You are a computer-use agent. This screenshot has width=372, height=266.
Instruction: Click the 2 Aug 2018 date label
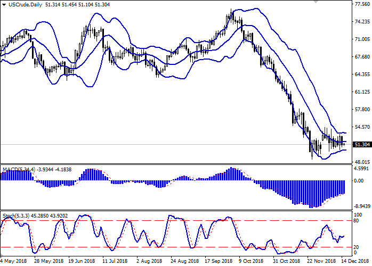pyautogui.click(x=149, y=261)
